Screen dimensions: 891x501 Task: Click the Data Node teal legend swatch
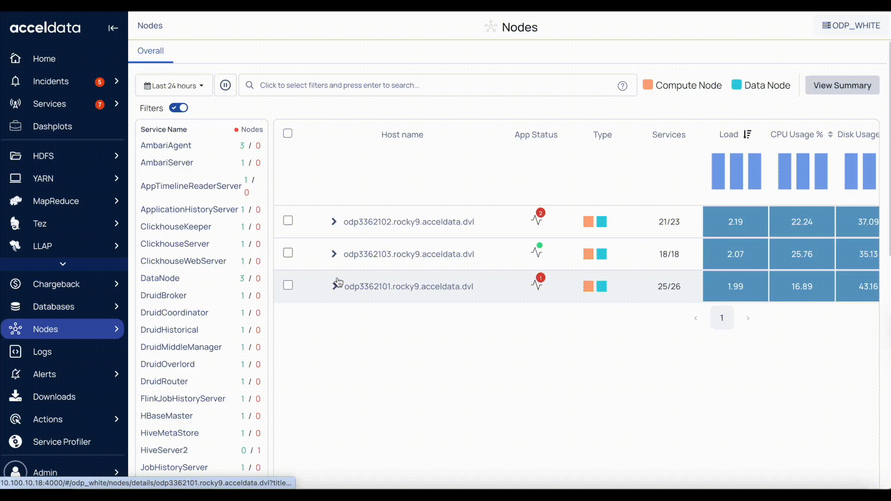tap(736, 84)
